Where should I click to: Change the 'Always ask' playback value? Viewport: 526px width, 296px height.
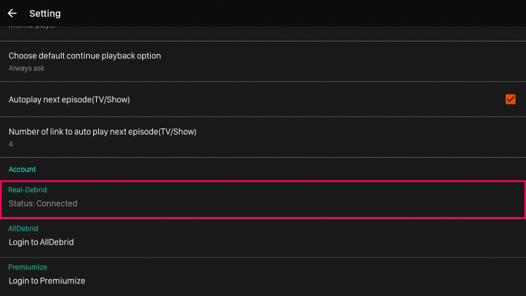click(x=27, y=69)
